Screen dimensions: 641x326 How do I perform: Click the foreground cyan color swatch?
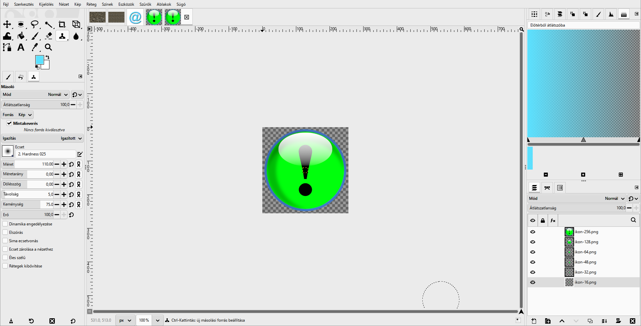click(39, 60)
